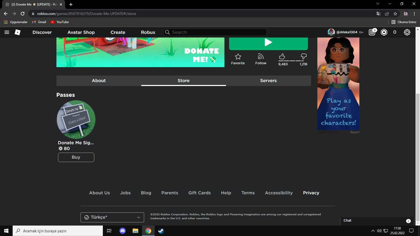Open Discover in the Roblox navbar

(x=42, y=32)
